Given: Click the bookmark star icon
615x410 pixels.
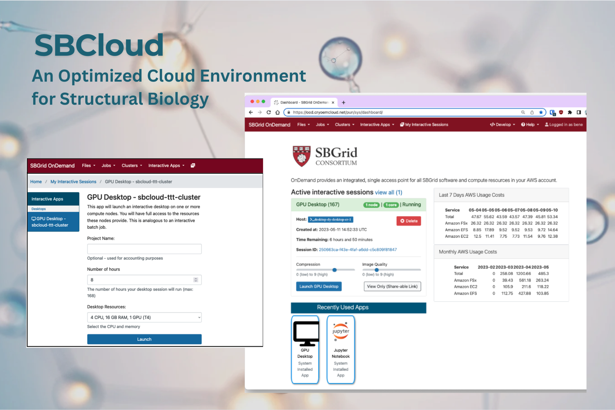Looking at the screenshot, I should coord(541,112).
